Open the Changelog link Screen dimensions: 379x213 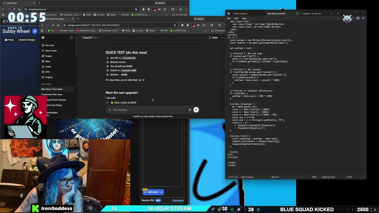[x=178, y=200]
